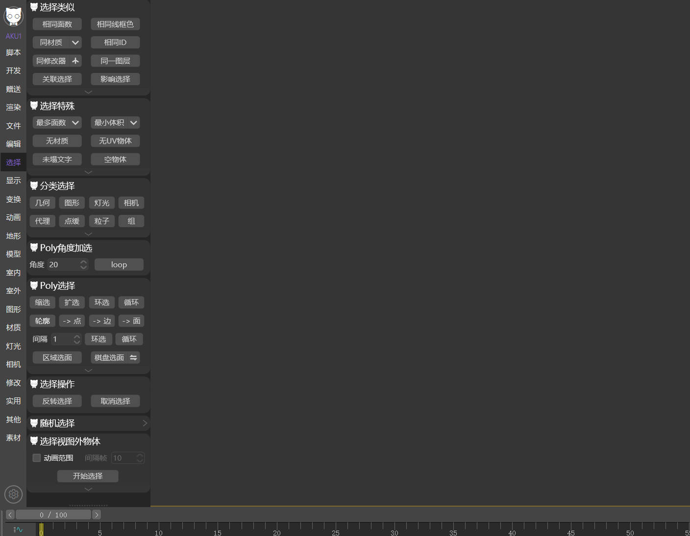The height and width of the screenshot is (536, 690).
Task: Click the 无UV物体 button
Action: click(115, 141)
